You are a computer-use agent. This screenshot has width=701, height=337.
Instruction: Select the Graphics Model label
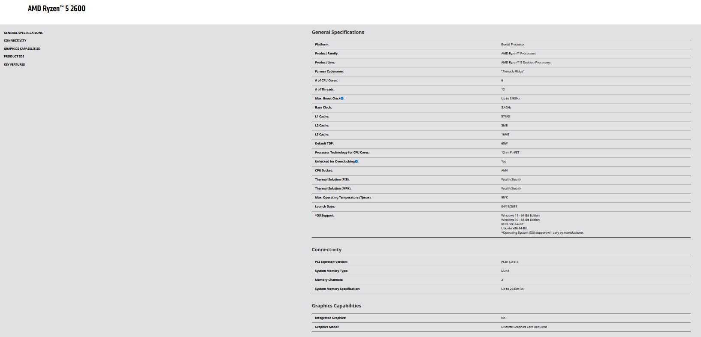(327, 327)
